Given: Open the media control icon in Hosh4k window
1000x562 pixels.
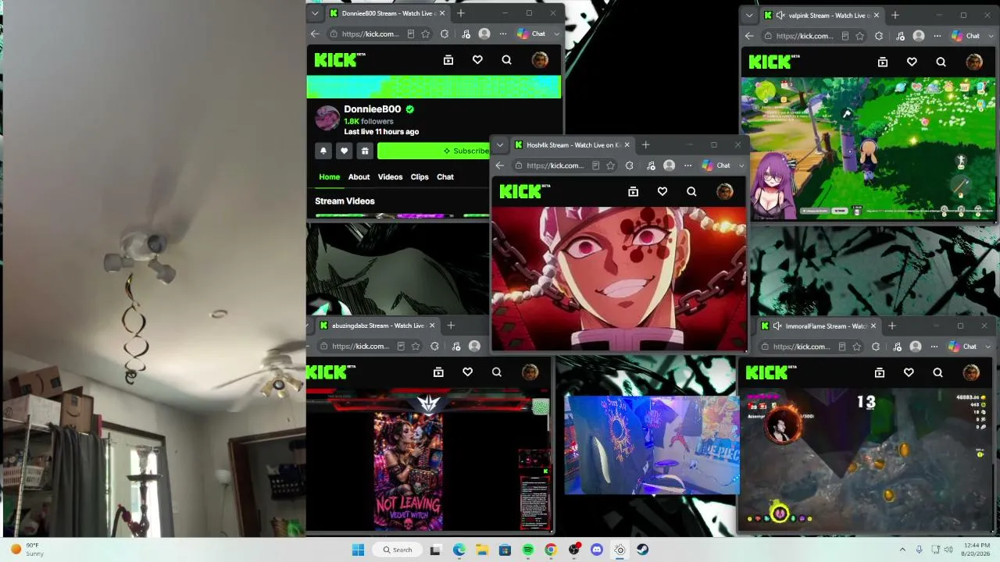Looking at the screenshot, I should point(650,165).
